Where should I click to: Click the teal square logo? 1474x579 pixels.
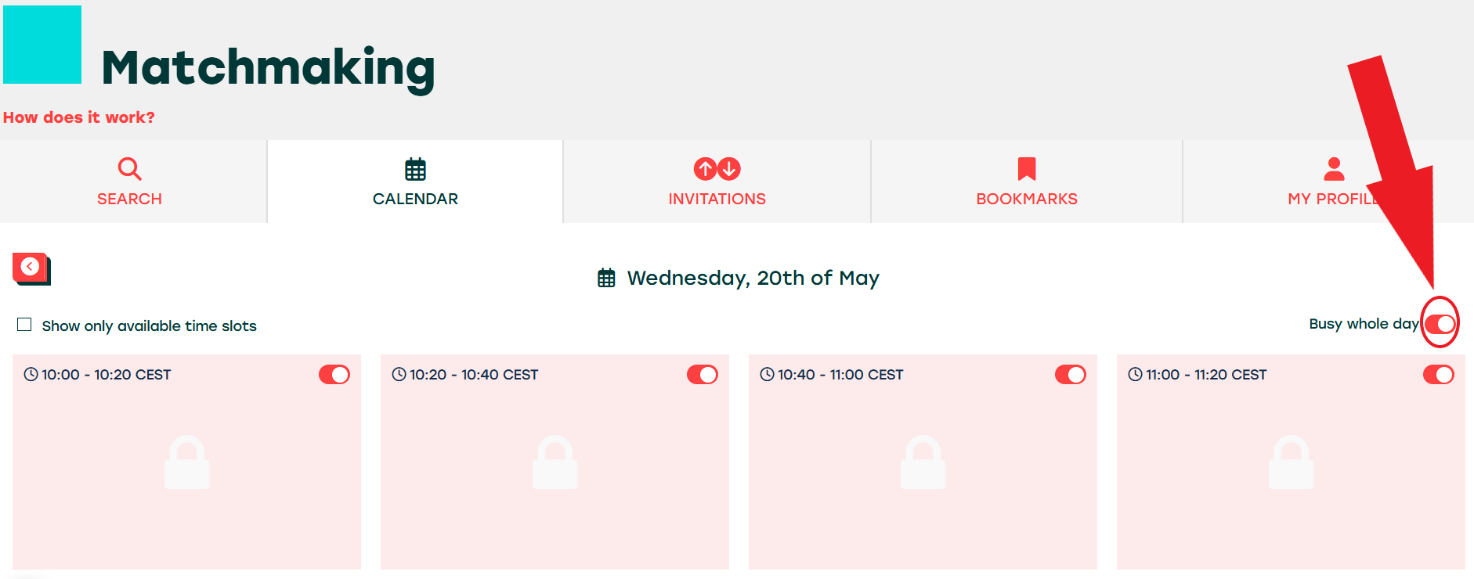[42, 45]
